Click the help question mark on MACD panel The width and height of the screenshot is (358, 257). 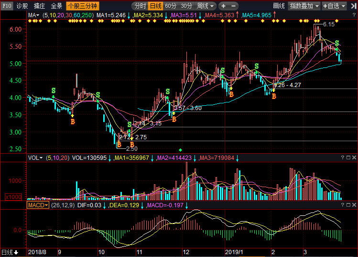(342, 205)
